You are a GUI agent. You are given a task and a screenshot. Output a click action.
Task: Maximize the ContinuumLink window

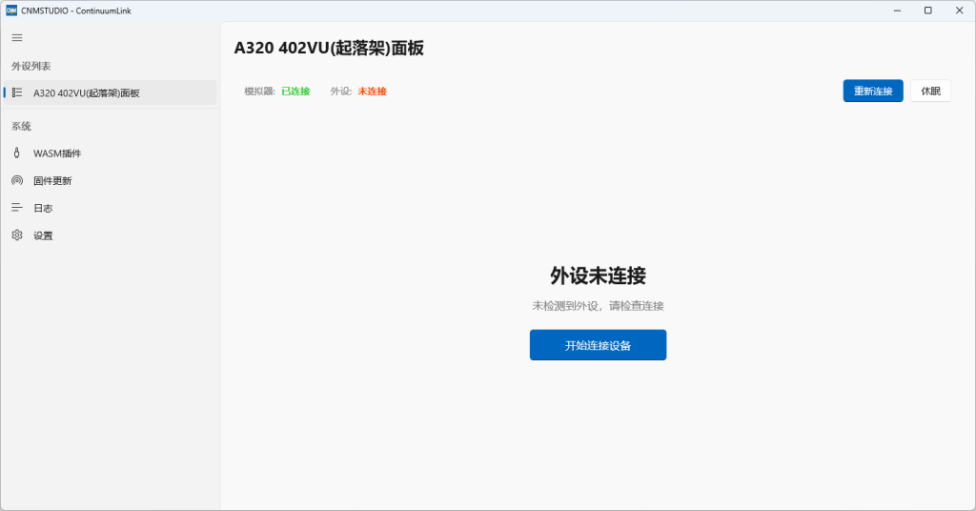point(927,10)
